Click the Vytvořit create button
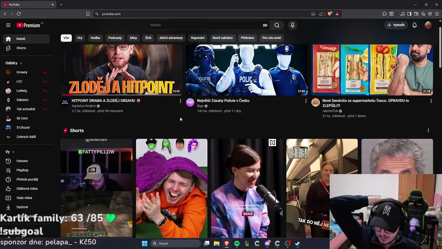The height and width of the screenshot is (249, 442). point(396,25)
